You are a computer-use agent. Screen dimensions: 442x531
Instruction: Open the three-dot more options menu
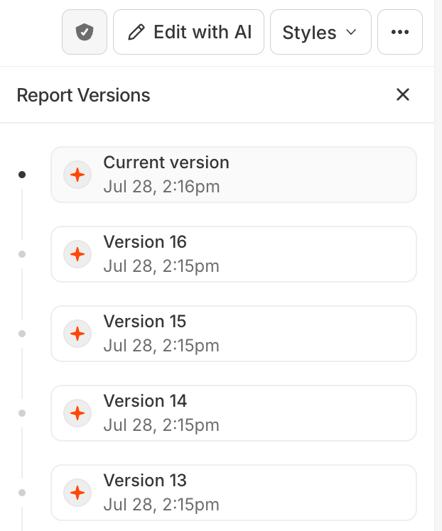400,32
